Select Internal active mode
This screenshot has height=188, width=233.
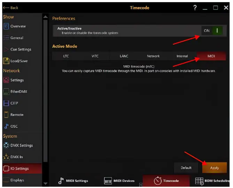click(x=182, y=56)
